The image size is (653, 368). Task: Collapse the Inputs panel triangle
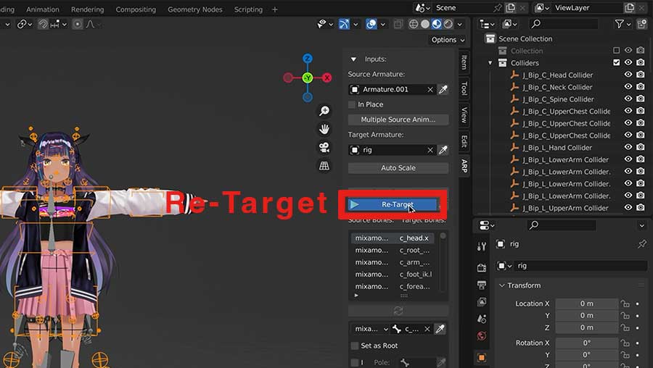(x=353, y=59)
